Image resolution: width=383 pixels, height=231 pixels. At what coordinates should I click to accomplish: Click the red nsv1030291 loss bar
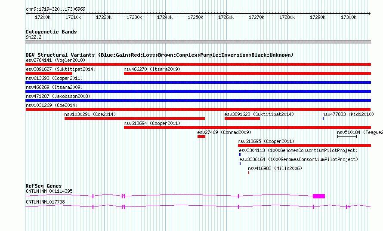point(135,119)
